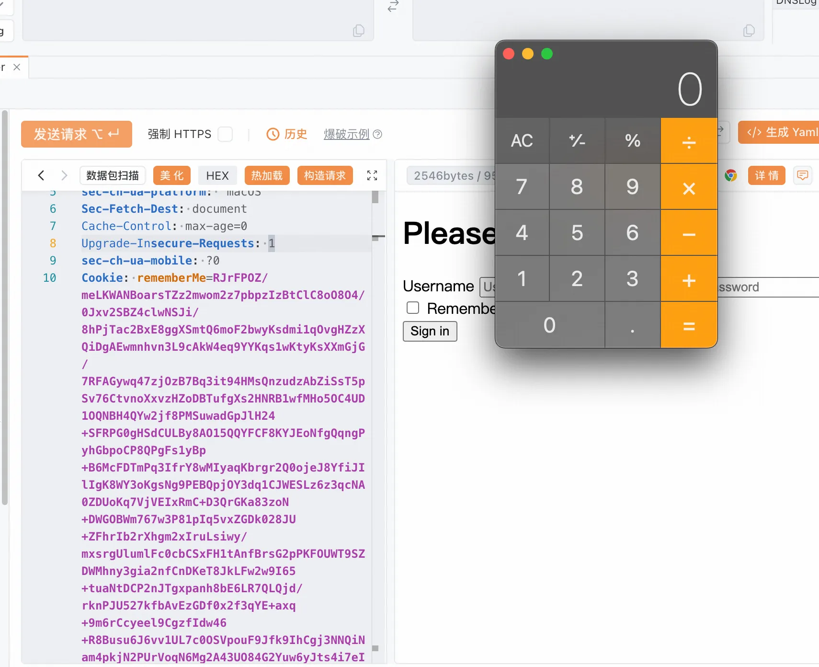The image size is (819, 667).
Task: Go to next request with right chevron
Action: tap(64, 175)
